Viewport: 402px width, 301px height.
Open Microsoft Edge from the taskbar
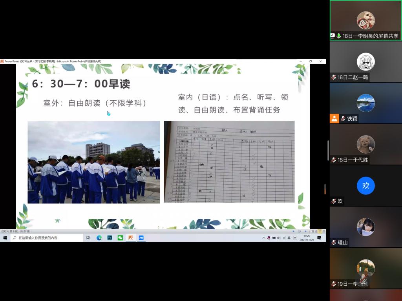(99, 238)
